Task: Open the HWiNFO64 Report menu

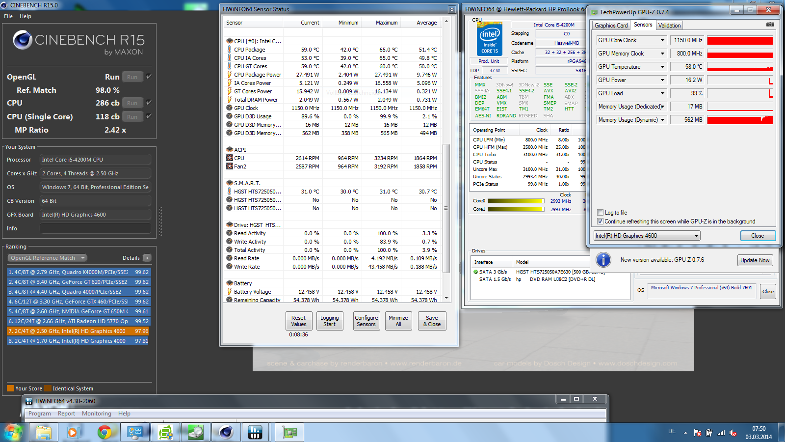Action: 66,414
